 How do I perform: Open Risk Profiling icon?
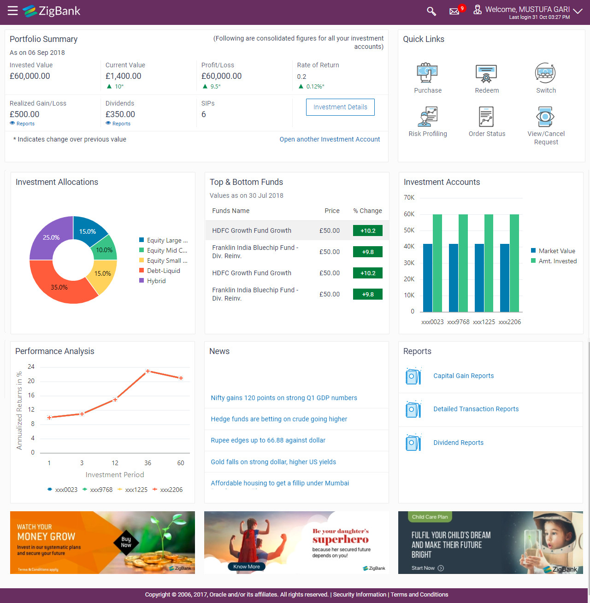[427, 117]
